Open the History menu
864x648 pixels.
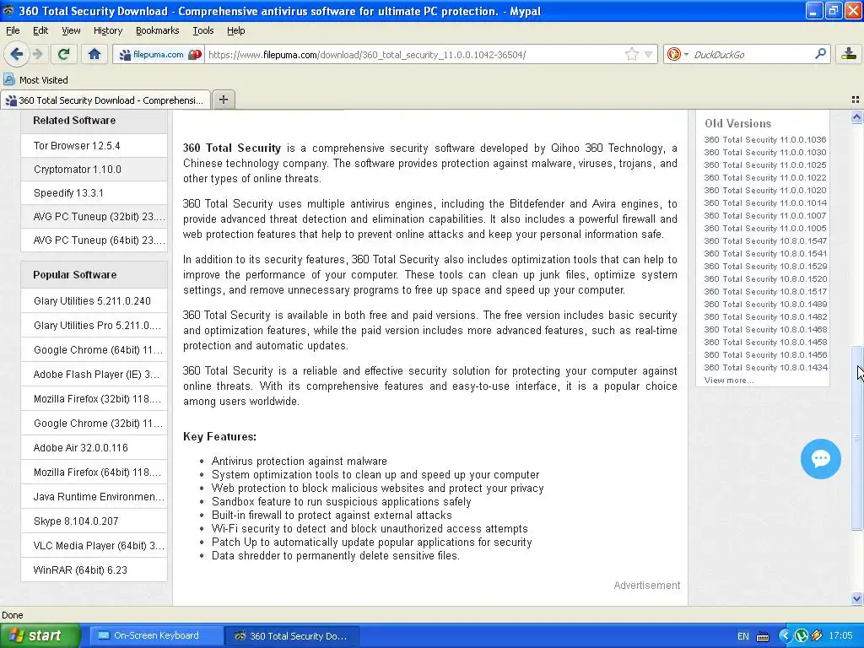coord(108,30)
